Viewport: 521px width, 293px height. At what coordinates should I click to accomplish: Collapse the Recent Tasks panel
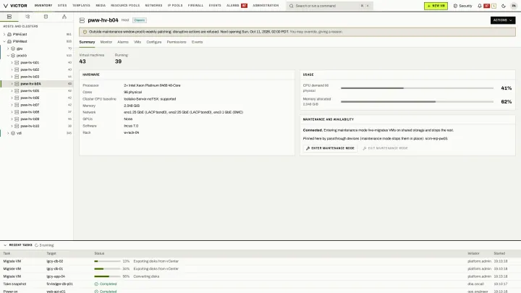[5, 245]
